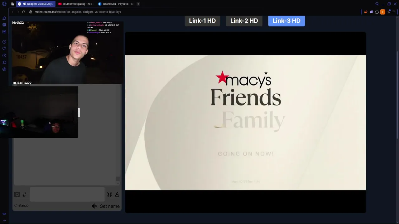The width and height of the screenshot is (399, 224).
Task: Click Set name in Chatango
Action: point(110,206)
